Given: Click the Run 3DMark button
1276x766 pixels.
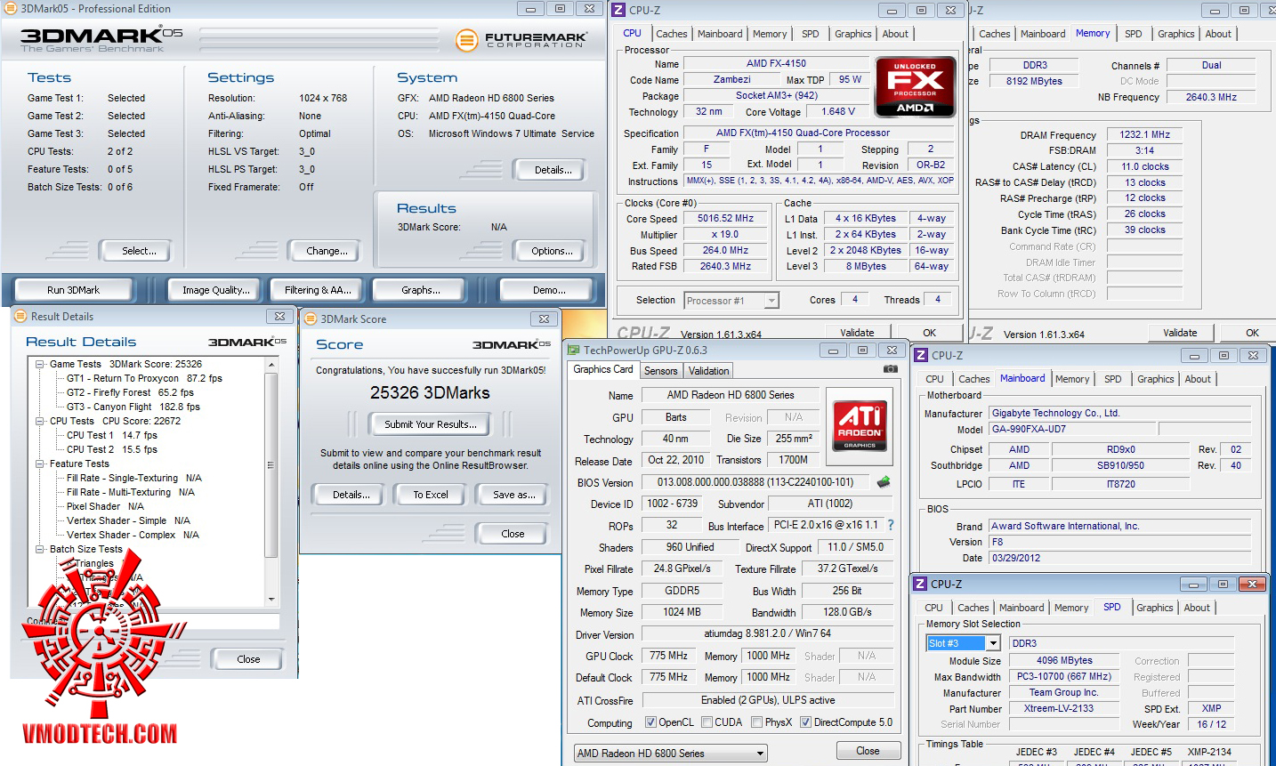Looking at the screenshot, I should [x=74, y=290].
